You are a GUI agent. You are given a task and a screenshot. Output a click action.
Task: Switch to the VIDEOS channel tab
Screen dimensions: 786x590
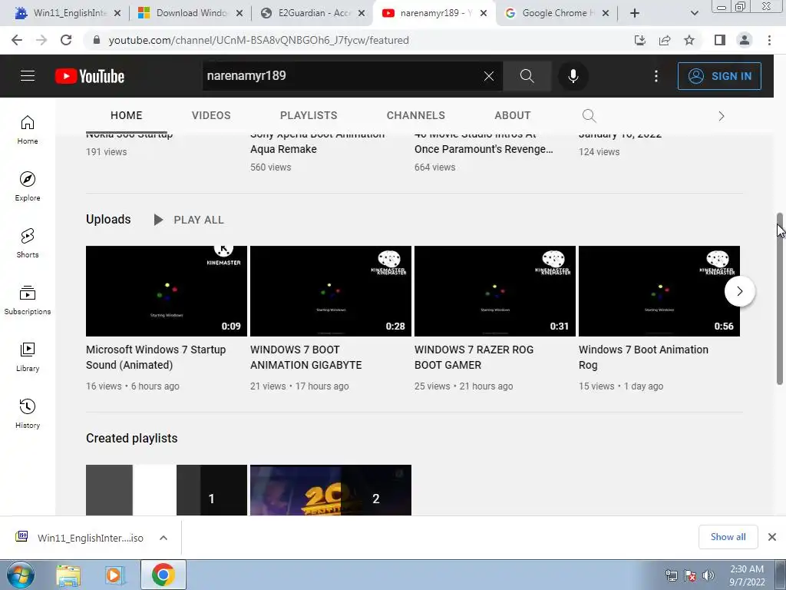coord(211,115)
